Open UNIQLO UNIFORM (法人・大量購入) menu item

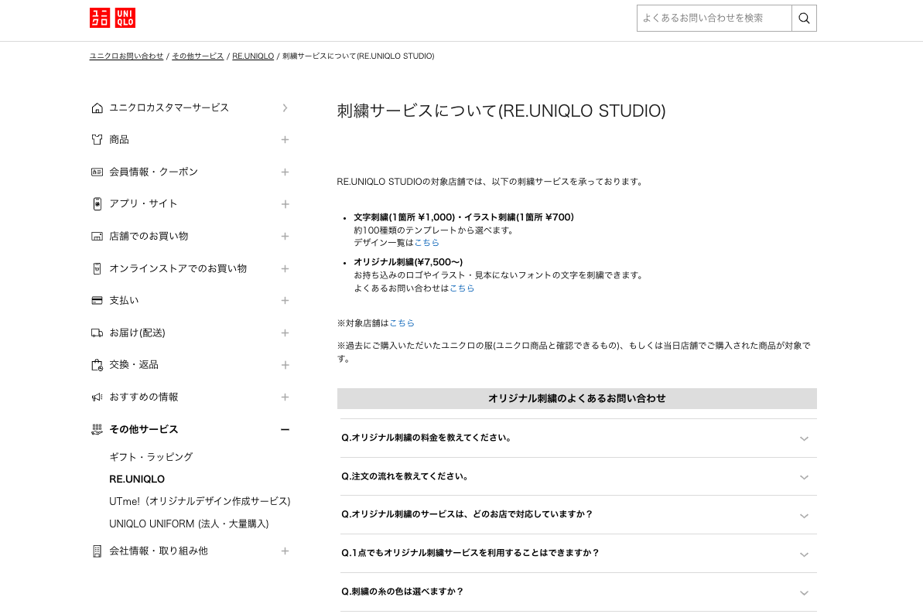pos(189,524)
